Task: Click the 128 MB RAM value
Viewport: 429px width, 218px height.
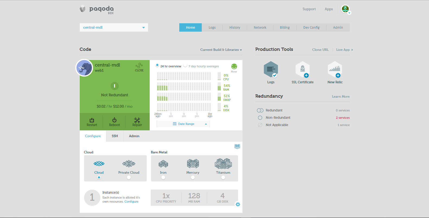Action: point(194,197)
